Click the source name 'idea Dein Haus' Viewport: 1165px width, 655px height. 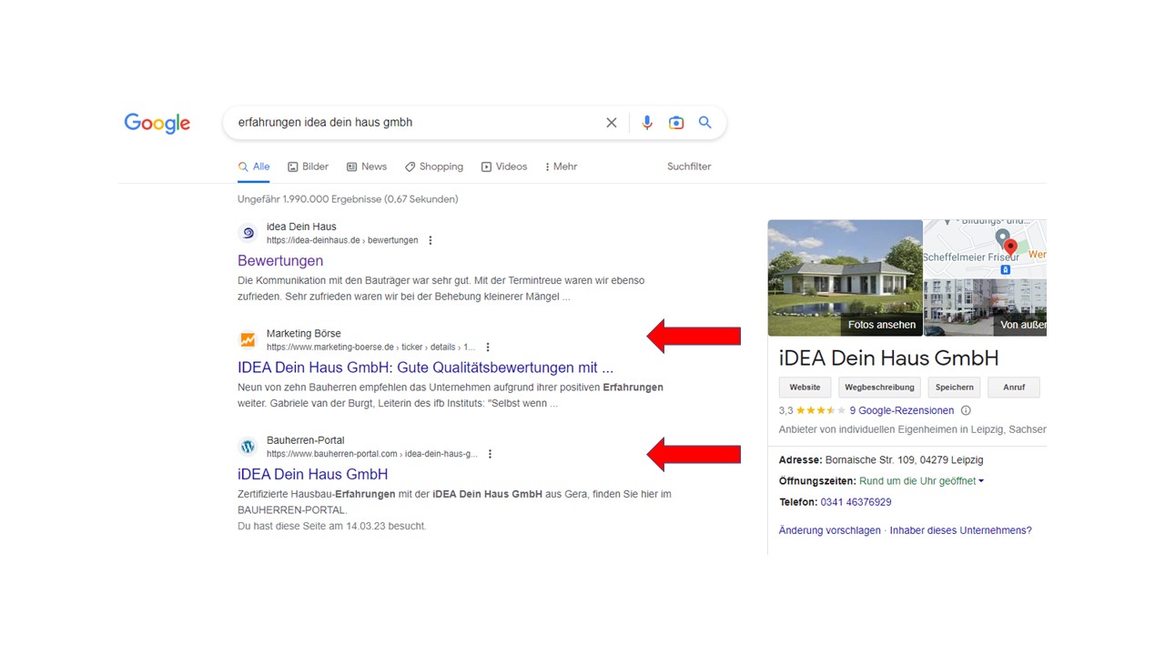301,227
